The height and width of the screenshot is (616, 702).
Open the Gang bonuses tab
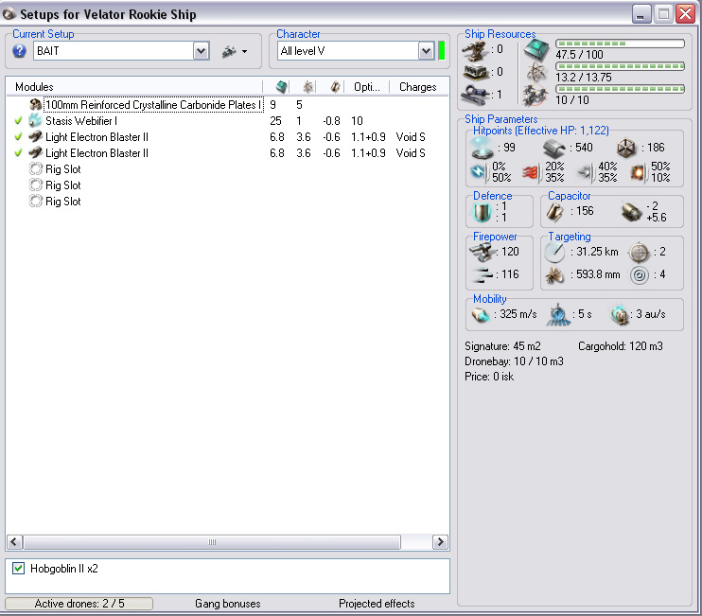[227, 604]
